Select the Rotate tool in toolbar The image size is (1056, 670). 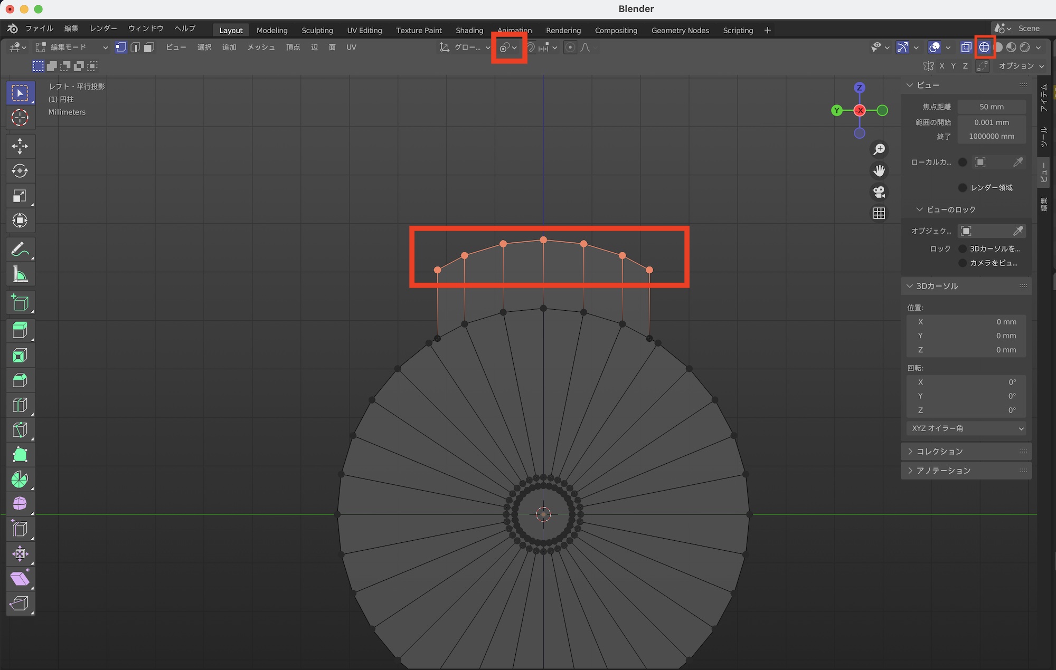point(20,171)
